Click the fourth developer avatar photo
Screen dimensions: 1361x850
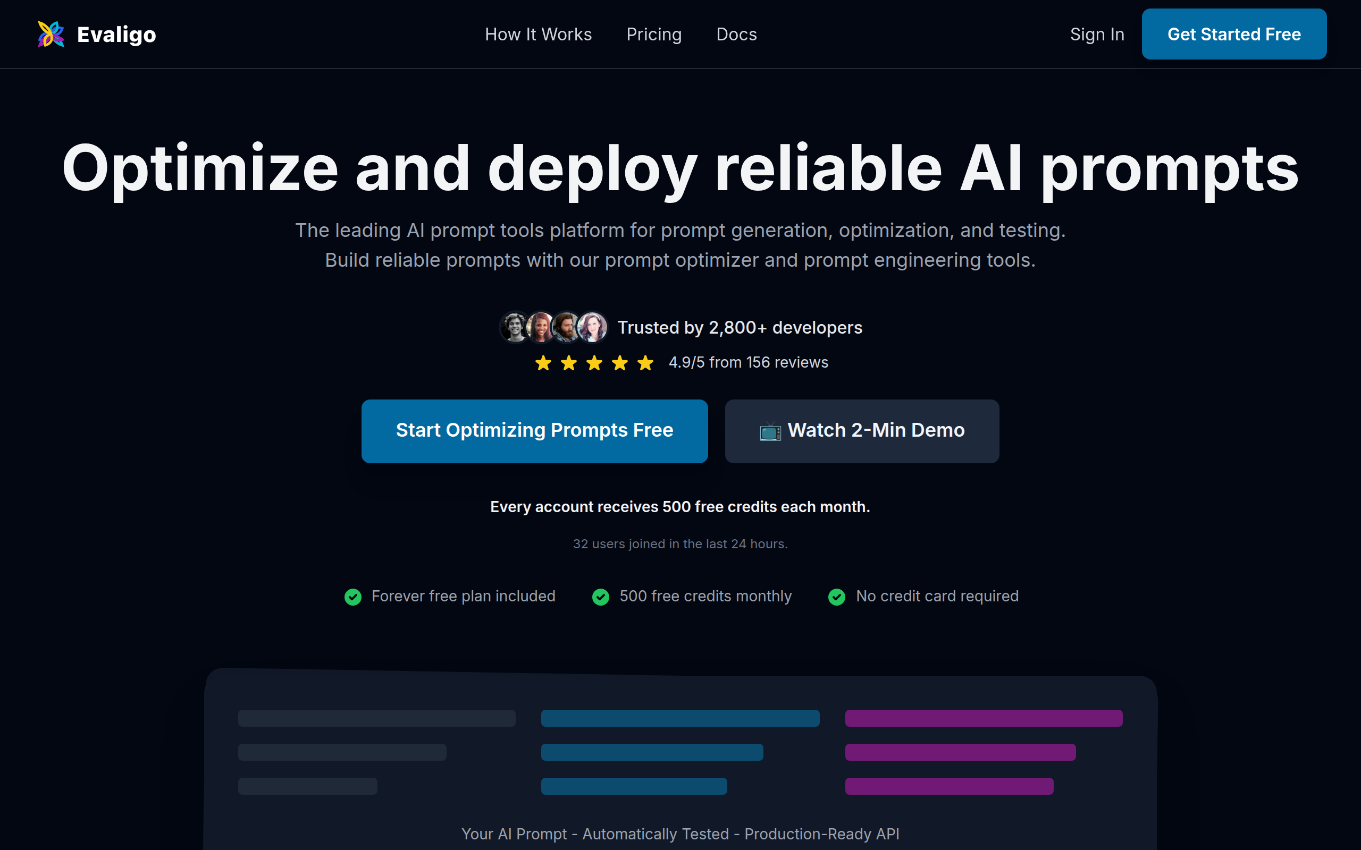(x=592, y=327)
